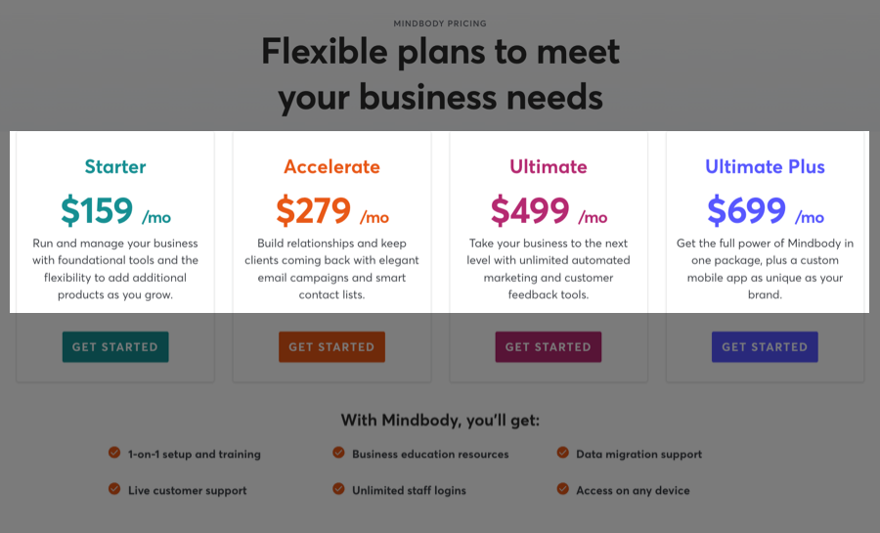880x533 pixels.
Task: Click the $699 /mo price
Action: pyautogui.click(x=766, y=211)
